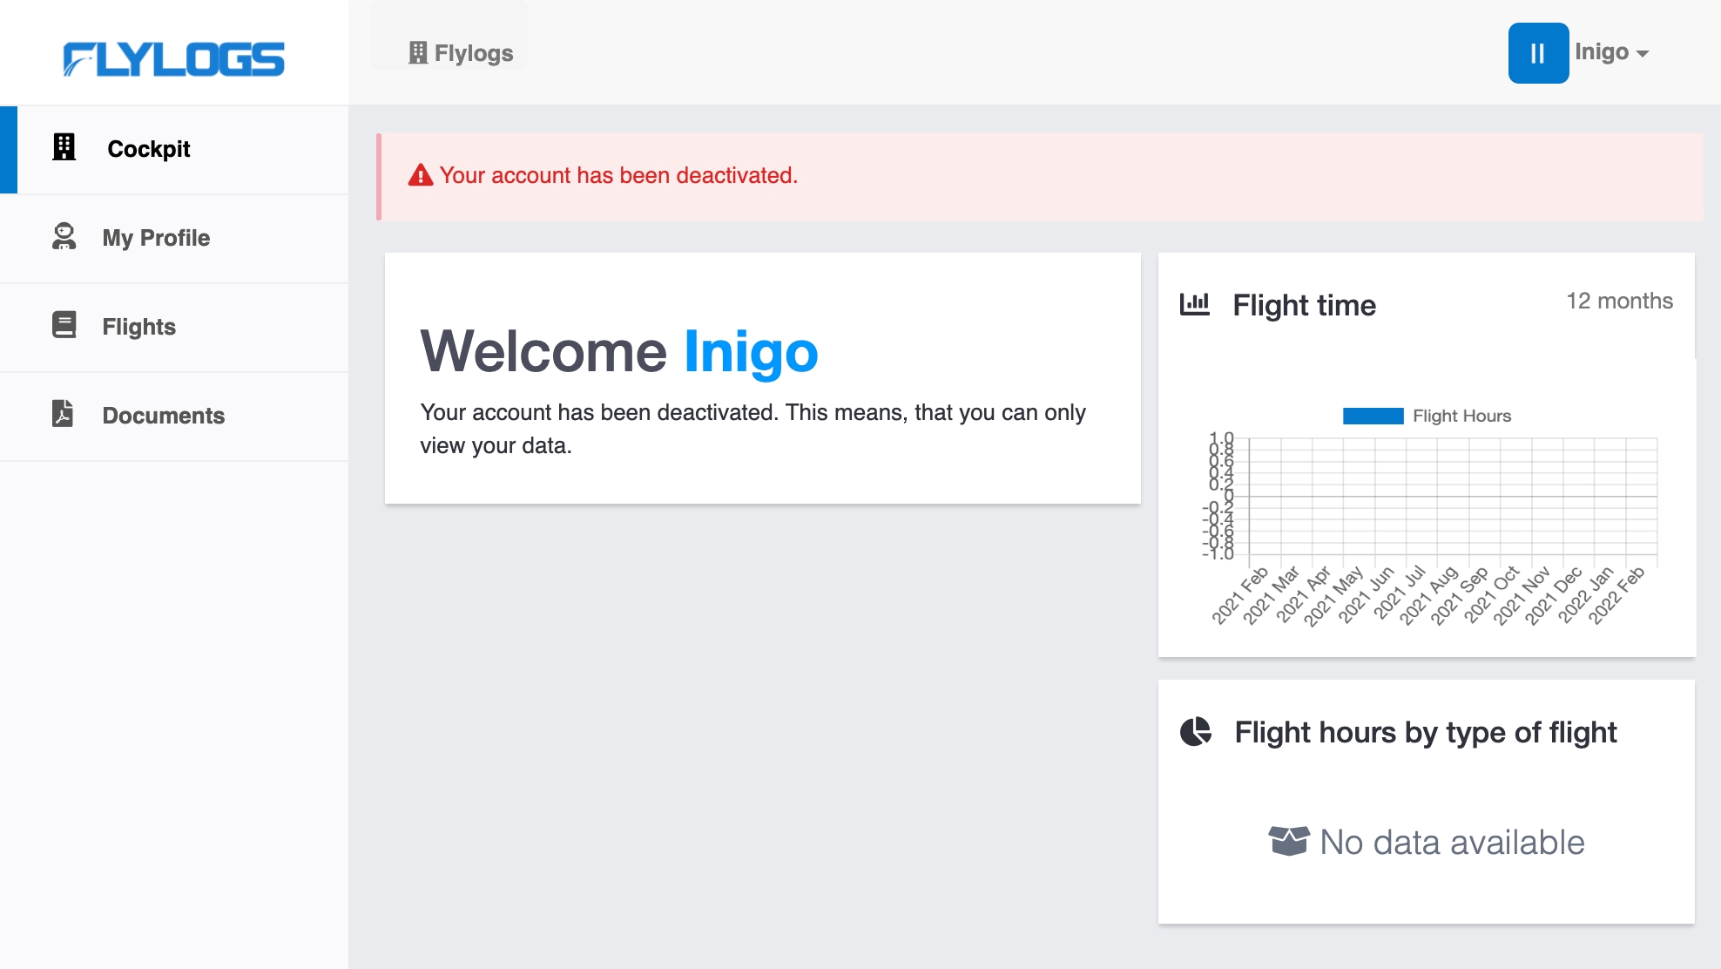Open the Cockpit menu item
Image resolution: width=1721 pixels, height=969 pixels.
pos(148,149)
